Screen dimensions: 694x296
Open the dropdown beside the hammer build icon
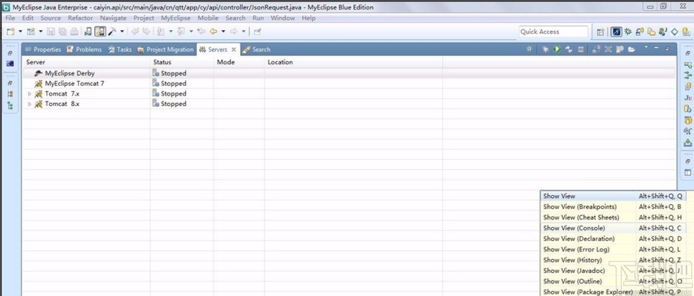coord(122,31)
